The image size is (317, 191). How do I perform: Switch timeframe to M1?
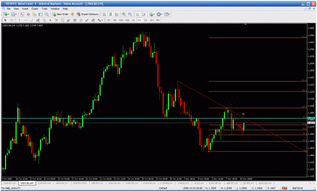point(109,20)
